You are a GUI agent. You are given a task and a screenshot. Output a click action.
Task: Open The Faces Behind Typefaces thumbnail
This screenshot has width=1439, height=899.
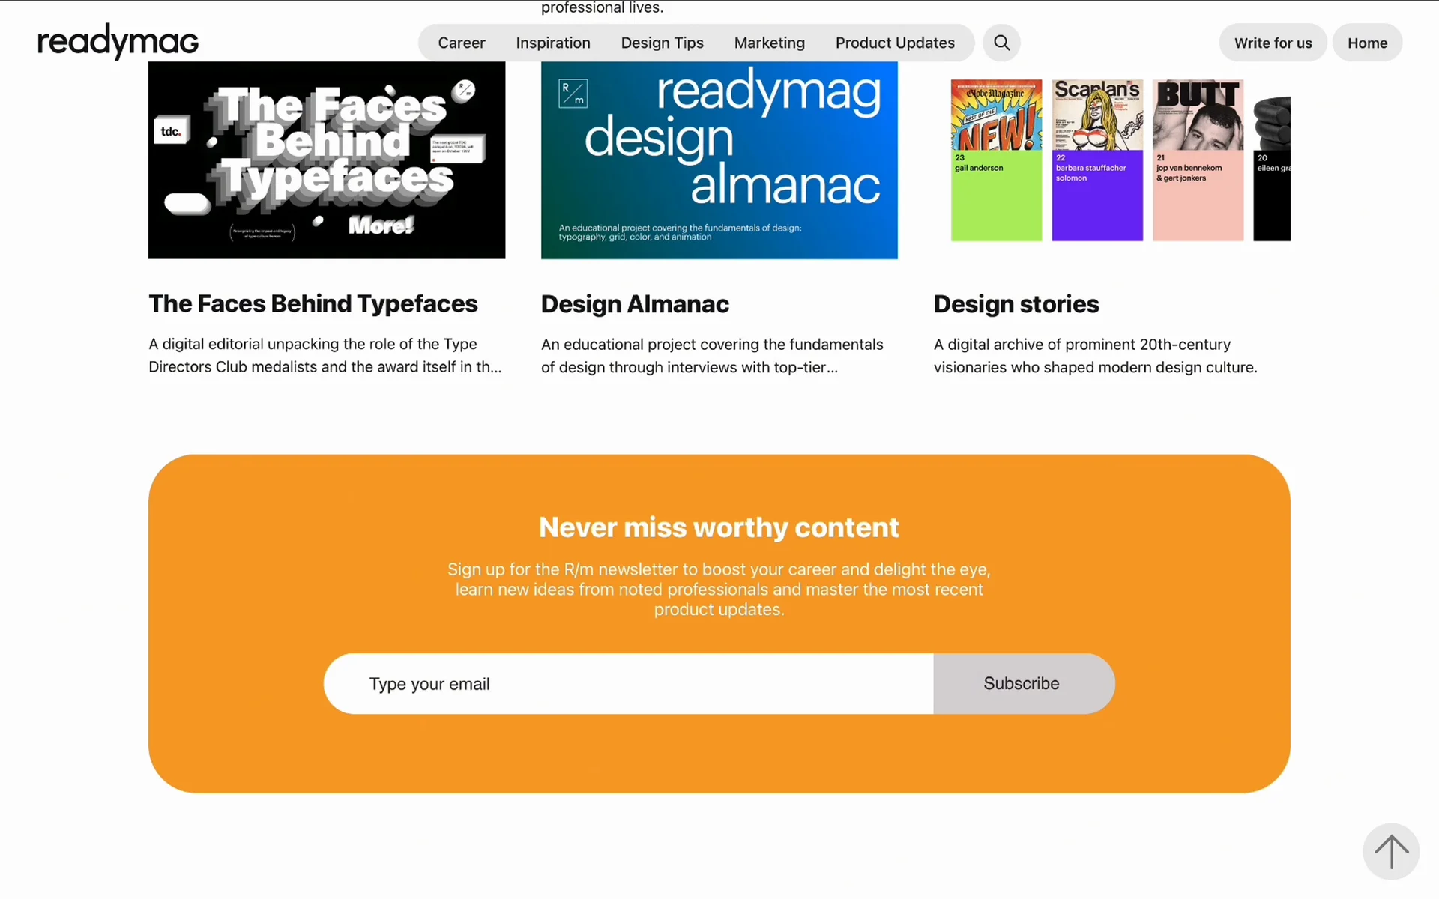[x=327, y=160]
